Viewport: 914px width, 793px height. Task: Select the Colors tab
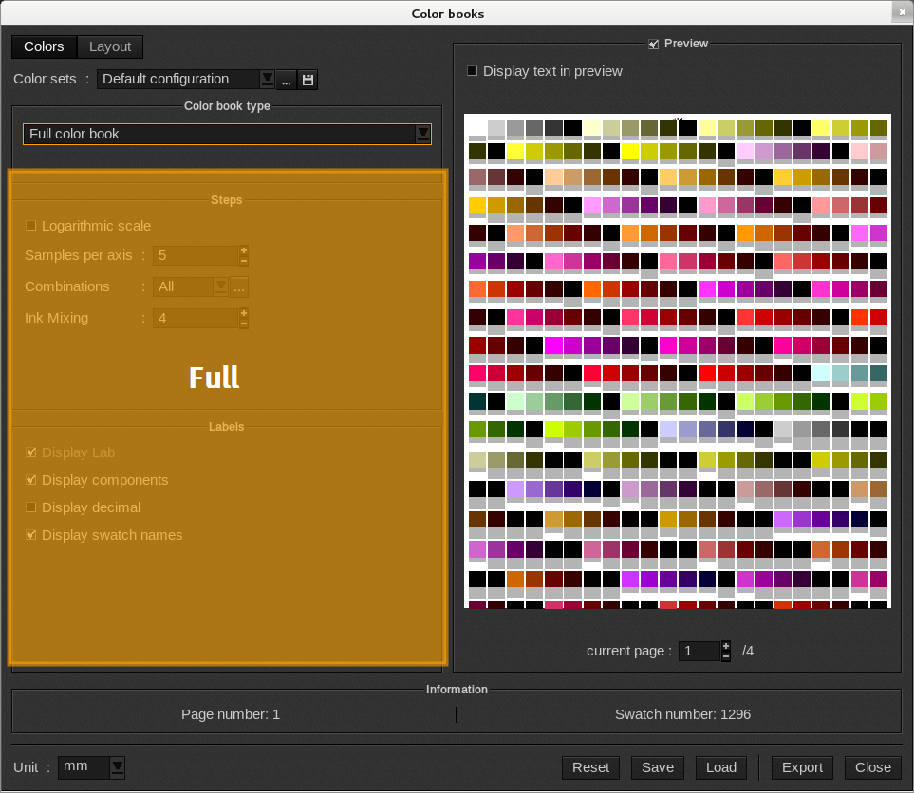click(x=44, y=46)
